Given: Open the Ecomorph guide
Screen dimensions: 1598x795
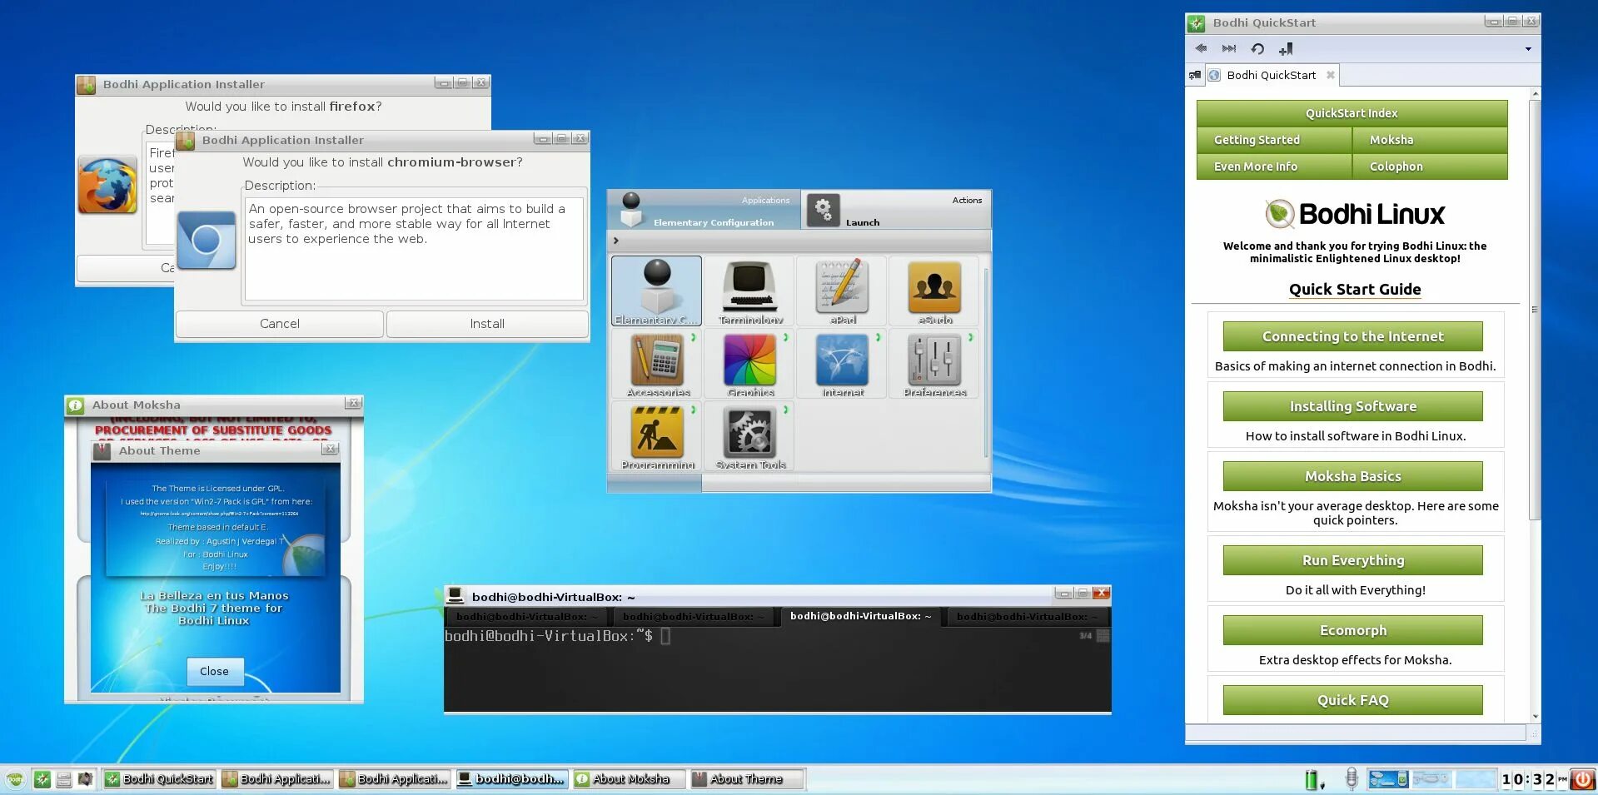Looking at the screenshot, I should (1352, 630).
